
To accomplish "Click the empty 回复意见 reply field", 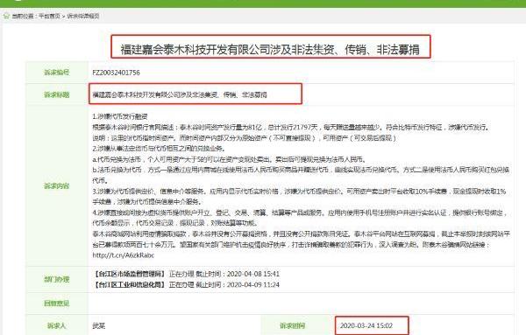I will pyautogui.click(x=301, y=304).
